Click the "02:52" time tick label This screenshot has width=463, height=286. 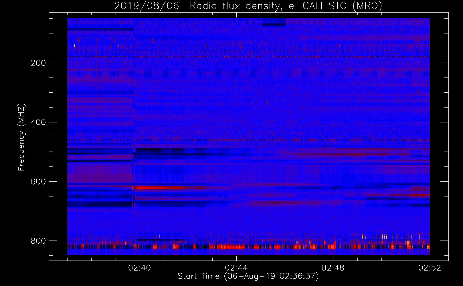[x=430, y=268]
